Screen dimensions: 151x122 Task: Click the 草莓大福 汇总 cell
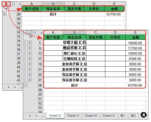click(x=74, y=42)
